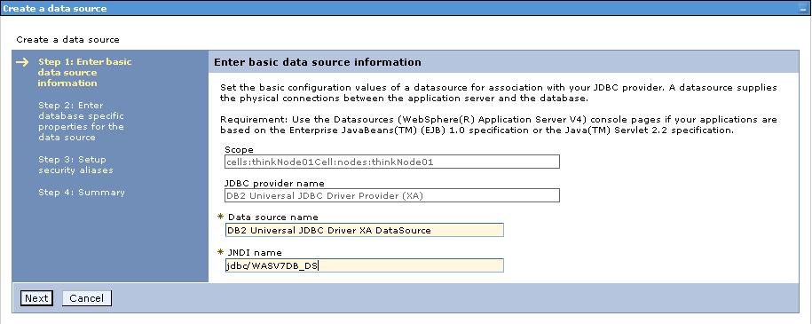Click the Enter basic data source information heading
Image resolution: width=812 pixels, height=324 pixels.
pyautogui.click(x=318, y=62)
